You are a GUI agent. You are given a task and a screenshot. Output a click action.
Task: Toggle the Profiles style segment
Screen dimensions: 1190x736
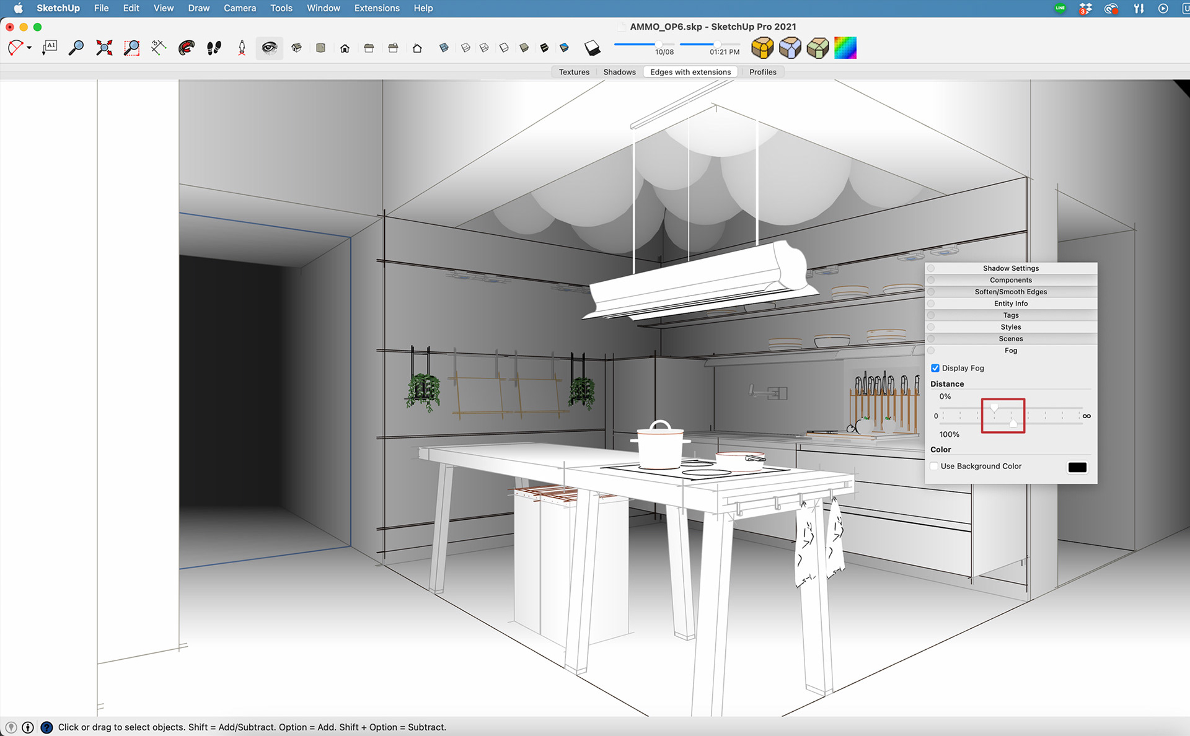coord(762,72)
